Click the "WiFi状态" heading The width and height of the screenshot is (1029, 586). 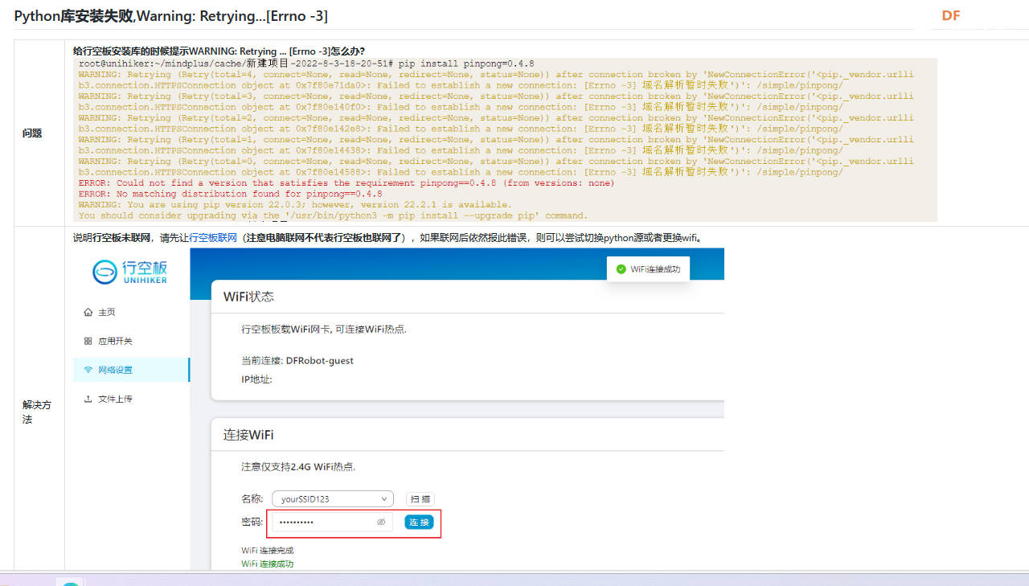tap(248, 297)
